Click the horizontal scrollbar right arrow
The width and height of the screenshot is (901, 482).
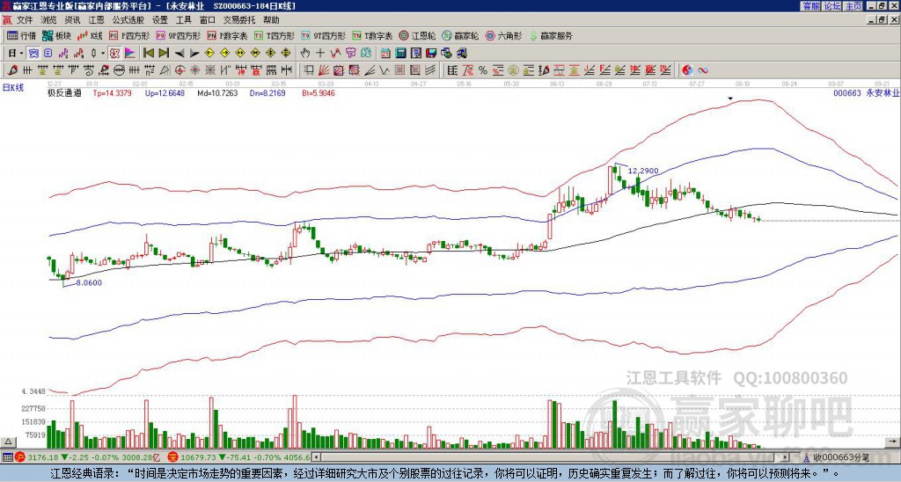click(785, 457)
